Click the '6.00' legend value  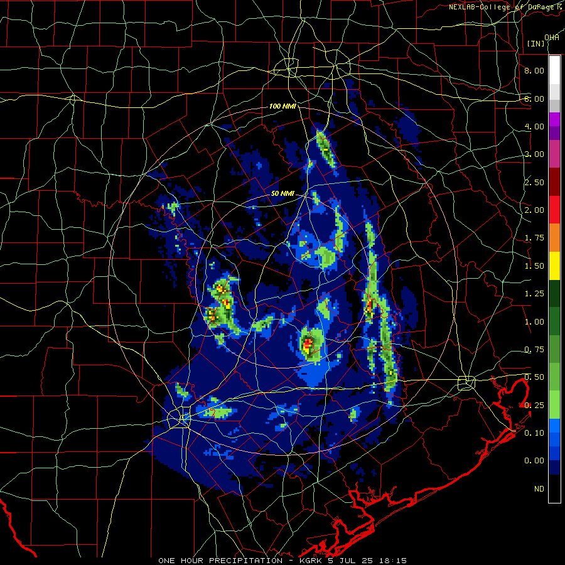coord(534,99)
